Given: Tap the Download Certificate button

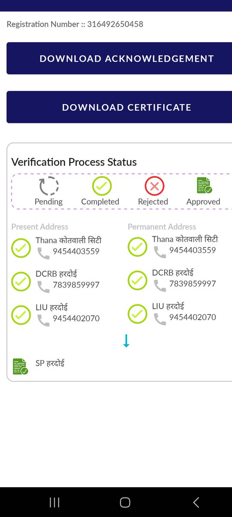Looking at the screenshot, I should 119,107.
